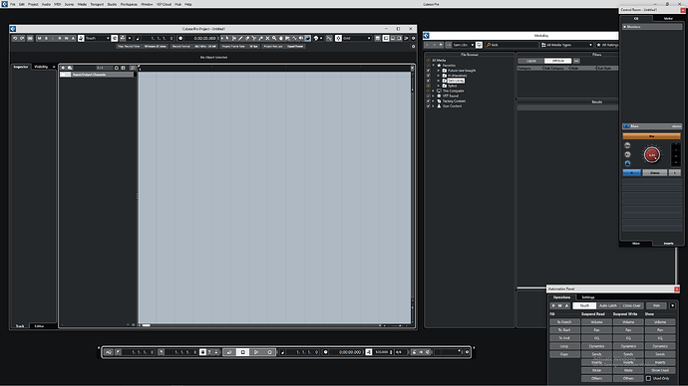Open the Project menu
Image resolution: width=688 pixels, height=386 pixels.
point(33,4)
